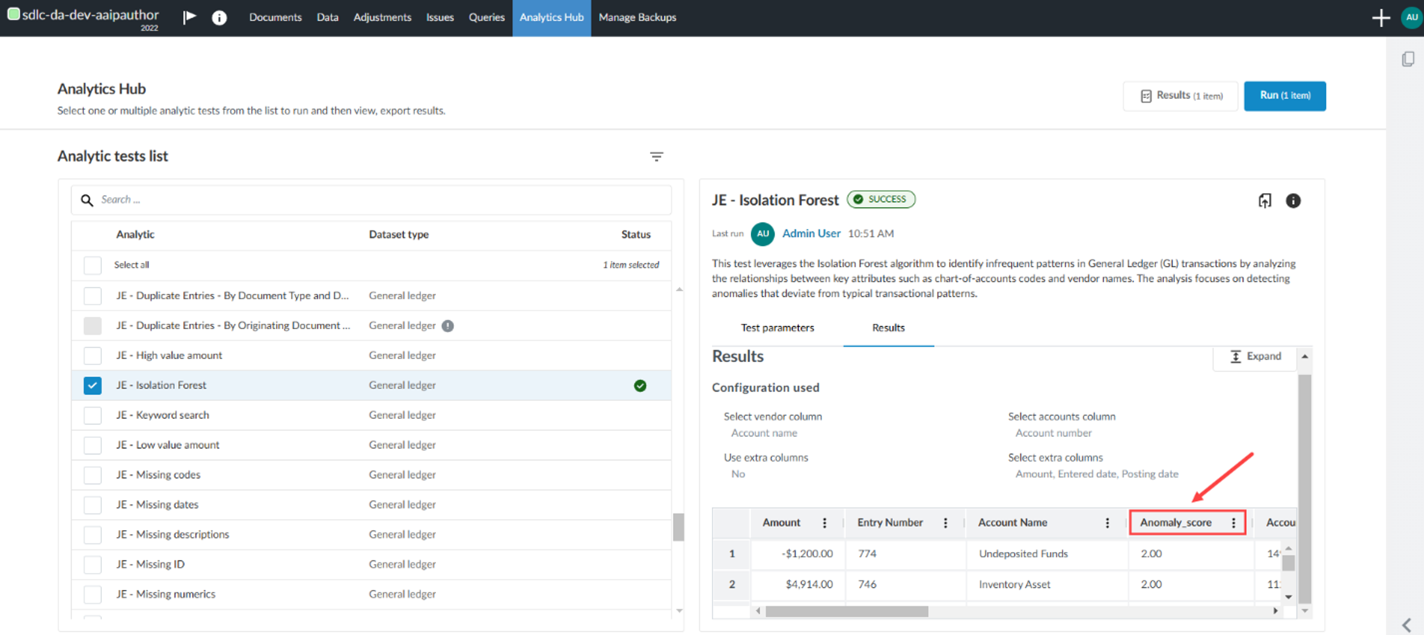
Task: Click the analytic tests search field
Action: [371, 200]
